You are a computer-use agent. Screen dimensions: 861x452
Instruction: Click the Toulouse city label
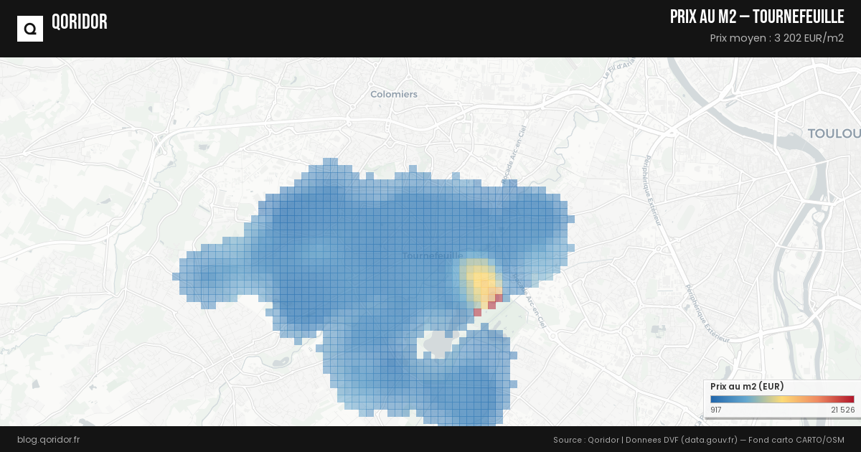(834, 133)
